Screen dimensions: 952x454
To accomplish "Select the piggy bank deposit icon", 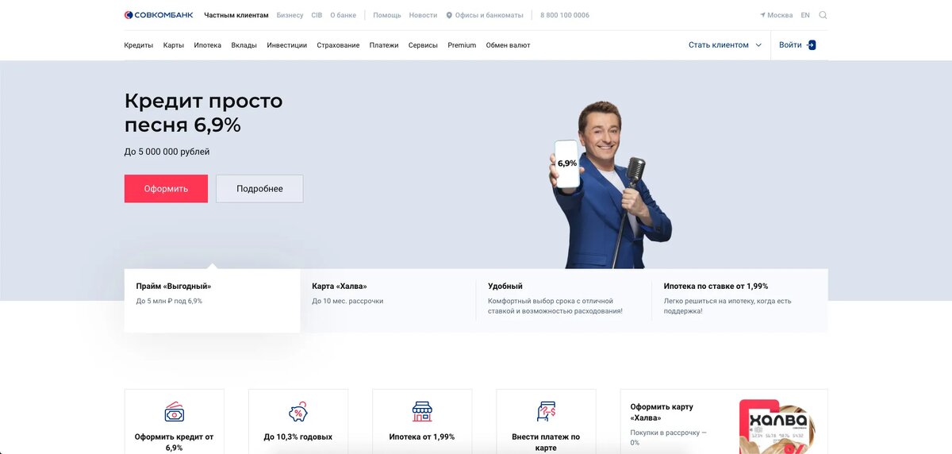I will 298,412.
